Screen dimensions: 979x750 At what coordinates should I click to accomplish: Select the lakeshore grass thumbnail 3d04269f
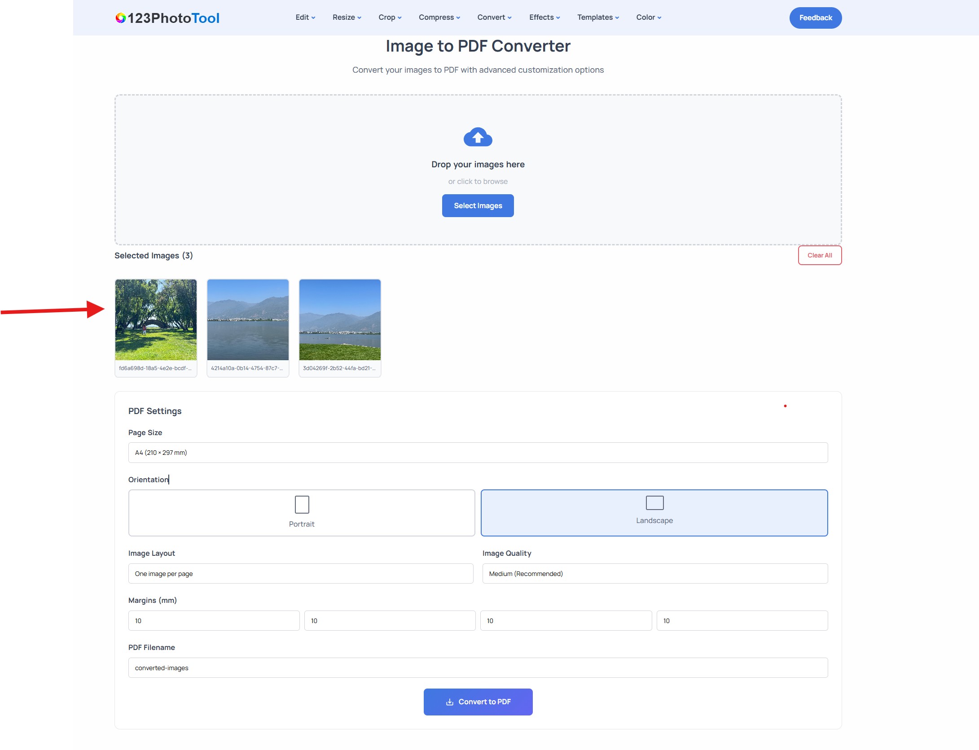pyautogui.click(x=340, y=320)
